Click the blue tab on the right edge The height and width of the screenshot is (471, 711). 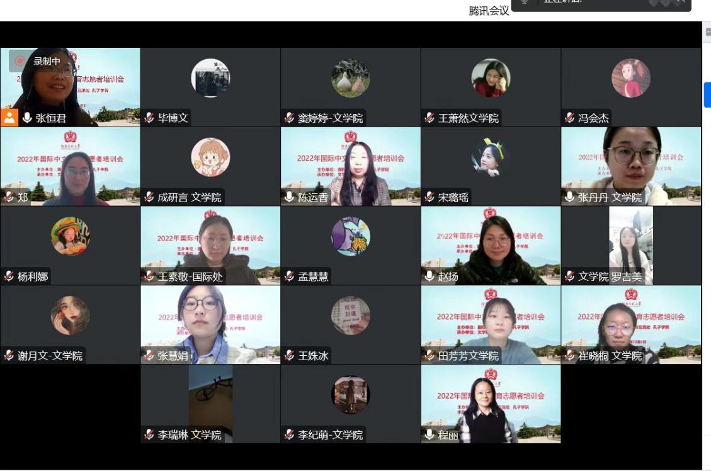coord(707,94)
